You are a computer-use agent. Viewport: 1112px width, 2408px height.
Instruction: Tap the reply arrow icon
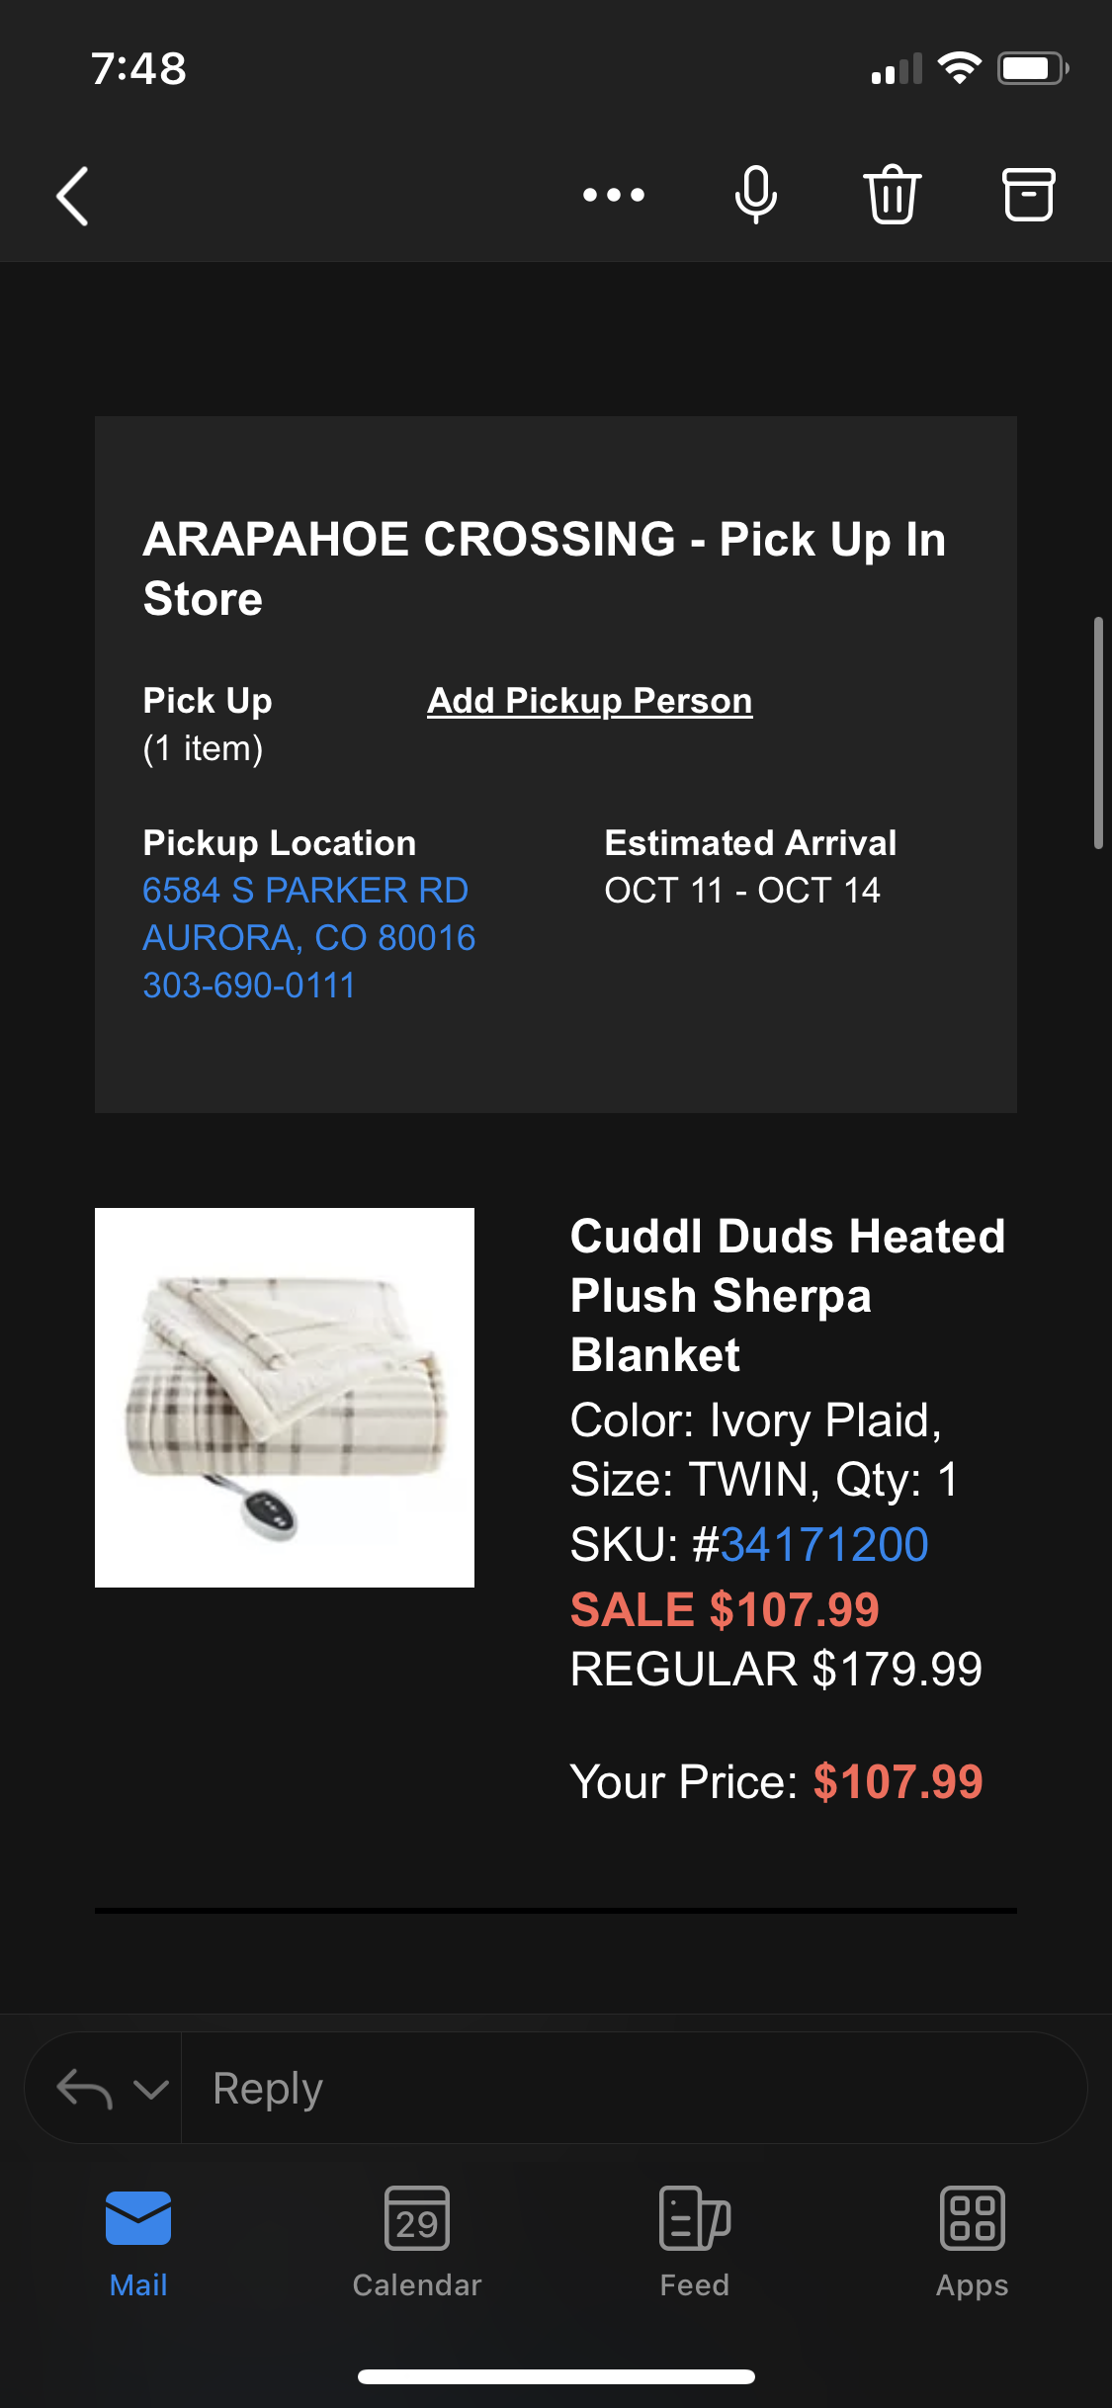click(x=84, y=2089)
